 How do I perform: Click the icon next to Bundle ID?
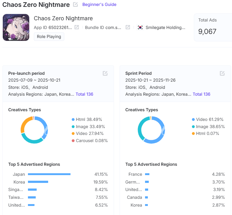point(128,27)
